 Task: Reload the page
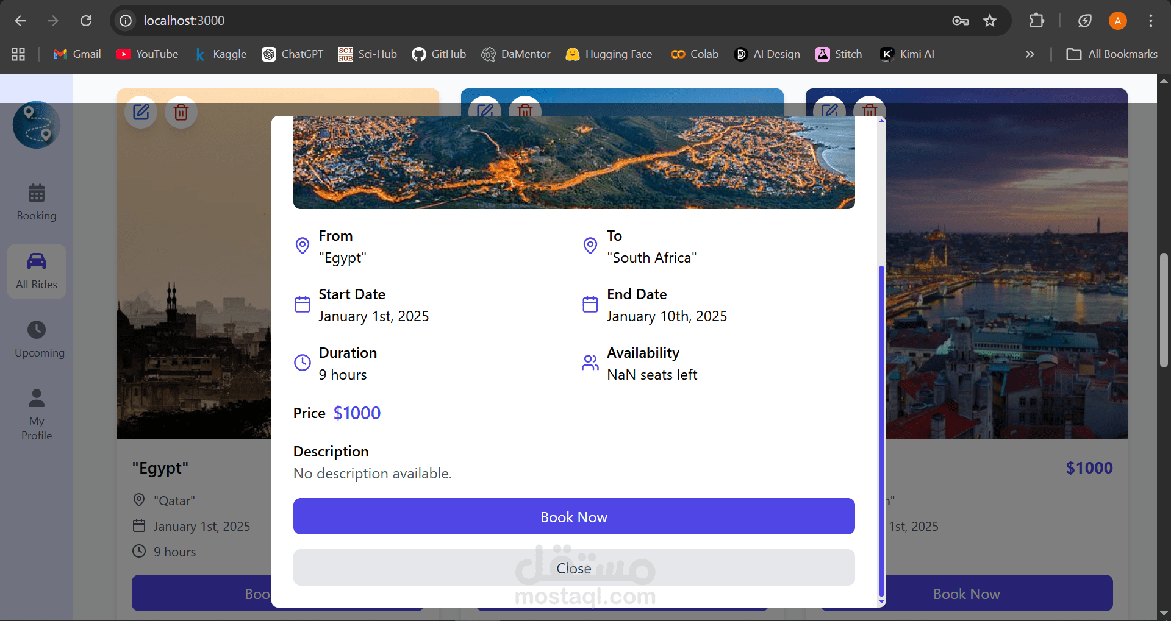tap(86, 21)
